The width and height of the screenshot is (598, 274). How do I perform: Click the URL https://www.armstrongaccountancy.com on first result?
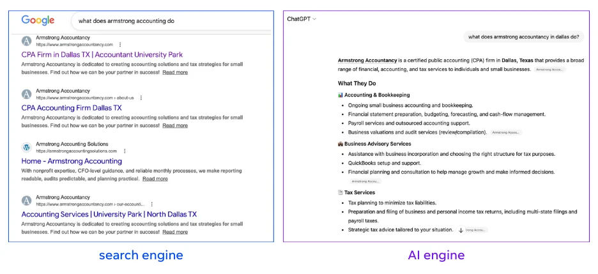click(x=74, y=45)
